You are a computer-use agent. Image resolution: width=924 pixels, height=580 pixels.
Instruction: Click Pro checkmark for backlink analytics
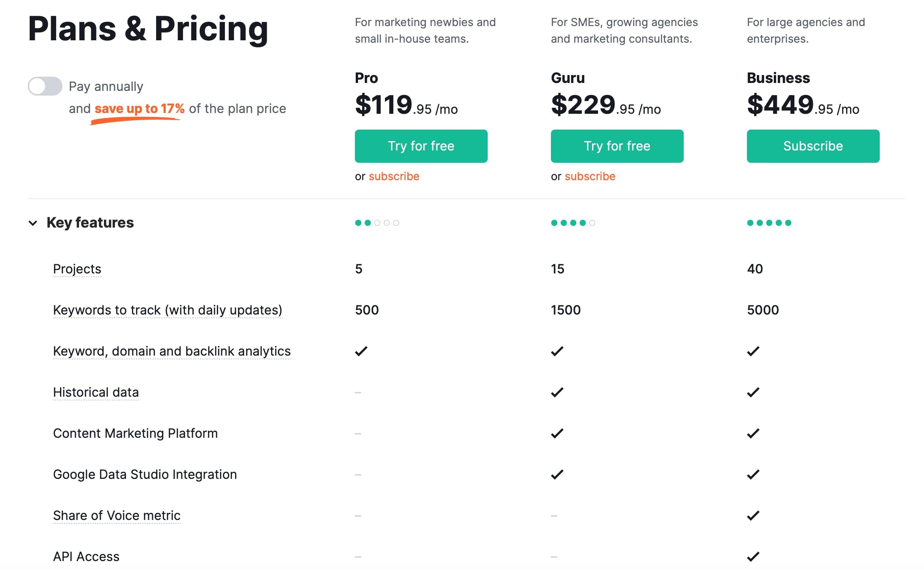click(x=361, y=351)
